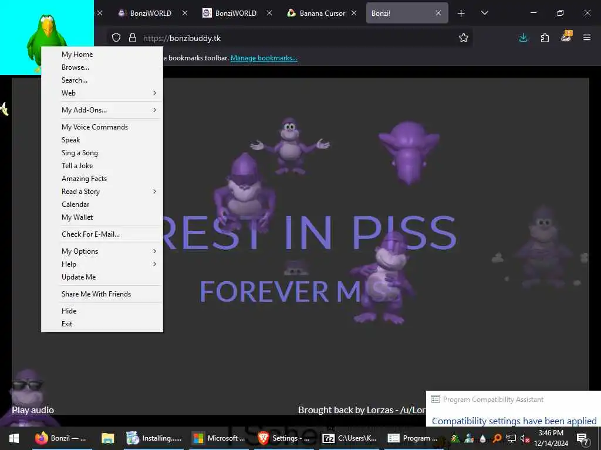This screenshot has height=450, width=601.
Task: Expand the Web submenu arrow
Action: point(154,93)
